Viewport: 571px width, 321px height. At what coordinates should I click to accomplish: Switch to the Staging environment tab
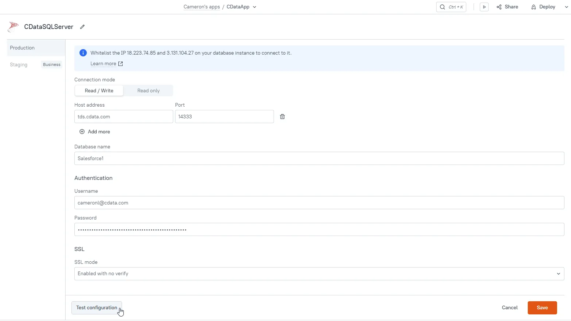coord(19,64)
